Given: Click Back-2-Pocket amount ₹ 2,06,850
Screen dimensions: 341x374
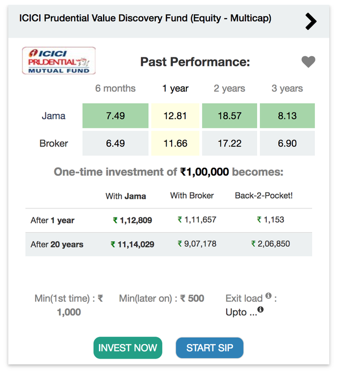Looking at the screenshot, I should 271,244.
